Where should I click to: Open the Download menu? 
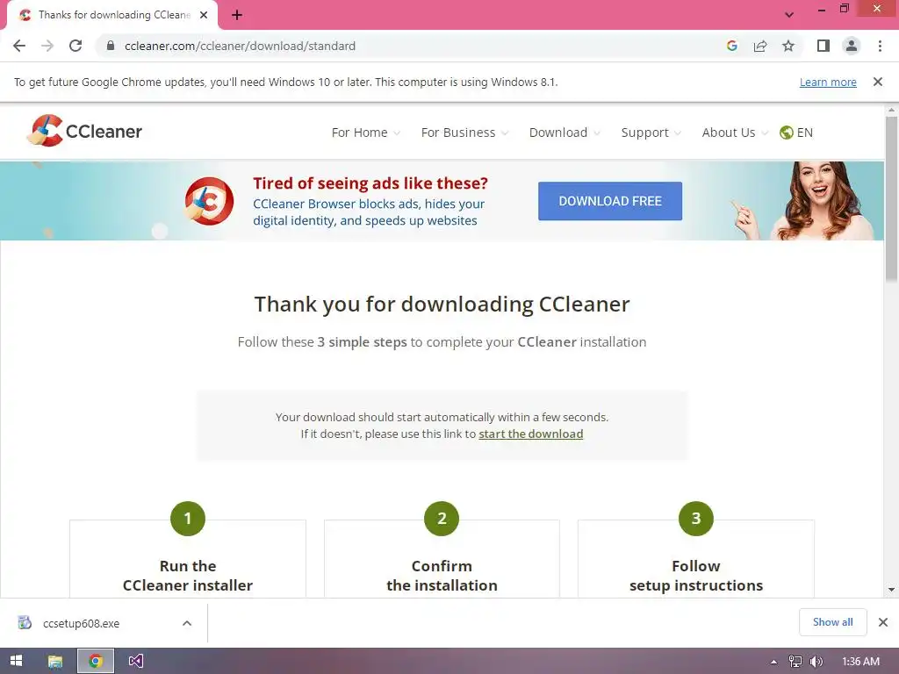[x=565, y=133]
